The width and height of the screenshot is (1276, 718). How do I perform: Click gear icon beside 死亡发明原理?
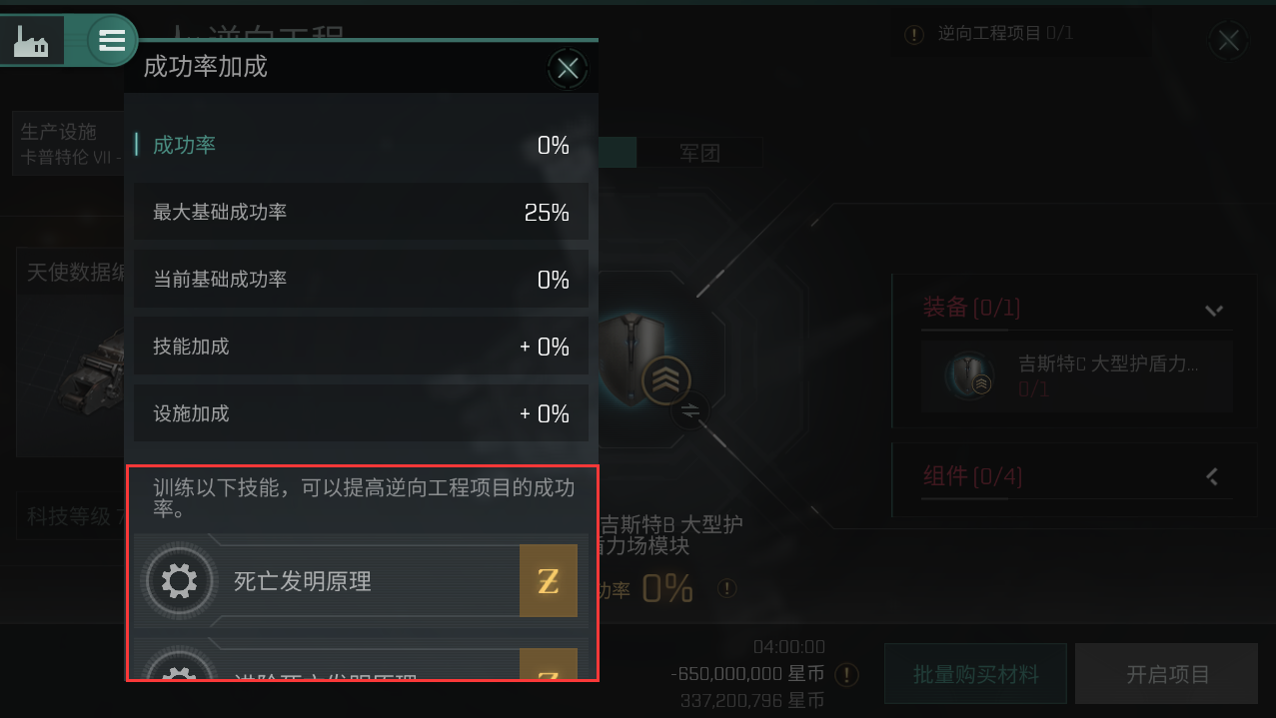(179, 580)
